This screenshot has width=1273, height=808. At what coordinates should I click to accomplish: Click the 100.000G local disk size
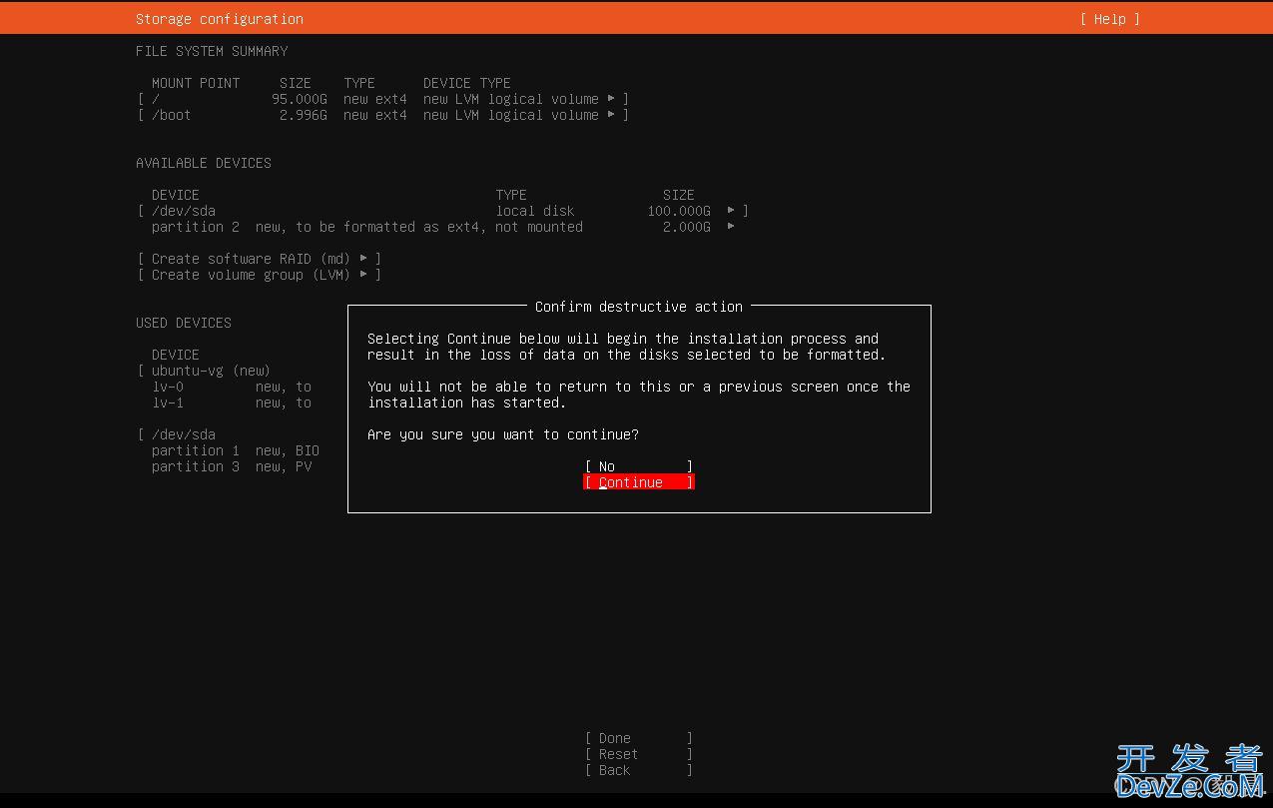tap(679, 211)
